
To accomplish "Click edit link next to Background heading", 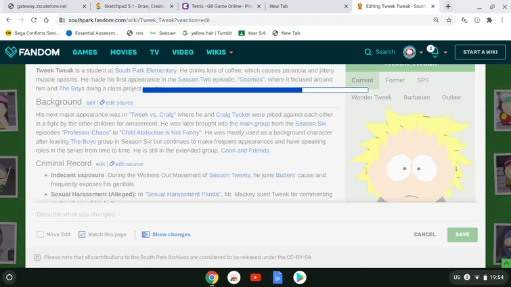I will tap(91, 103).
